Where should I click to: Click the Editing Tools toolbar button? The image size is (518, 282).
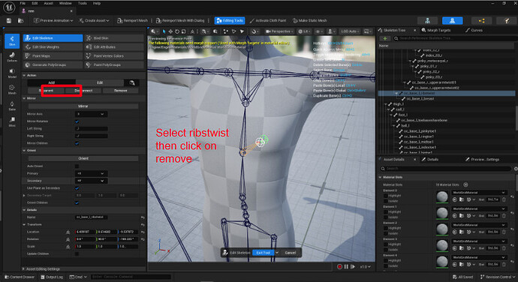click(x=230, y=20)
